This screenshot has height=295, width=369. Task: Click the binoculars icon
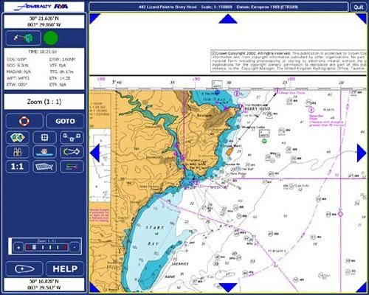[18, 152]
